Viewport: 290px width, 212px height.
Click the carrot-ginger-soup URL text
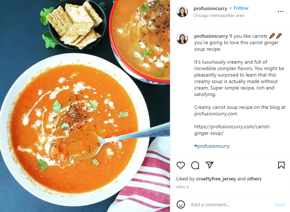coord(232,130)
